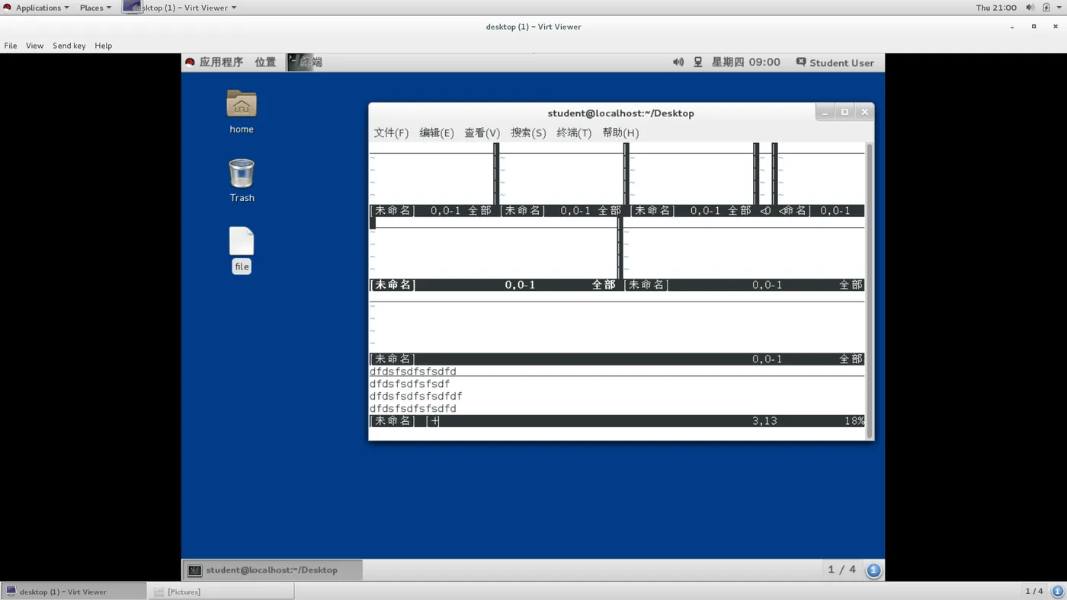Click the blue notification badge in guest panel
Image resolution: width=1067 pixels, height=600 pixels.
[x=873, y=570]
